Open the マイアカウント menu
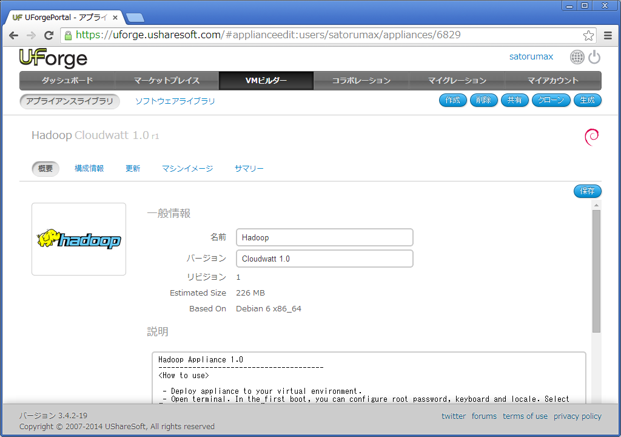 553,81
